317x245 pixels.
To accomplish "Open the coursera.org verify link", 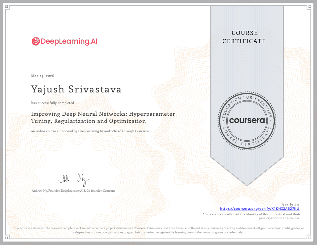I will (x=260, y=208).
